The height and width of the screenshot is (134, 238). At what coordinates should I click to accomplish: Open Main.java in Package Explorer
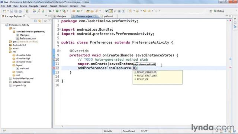click(25, 35)
